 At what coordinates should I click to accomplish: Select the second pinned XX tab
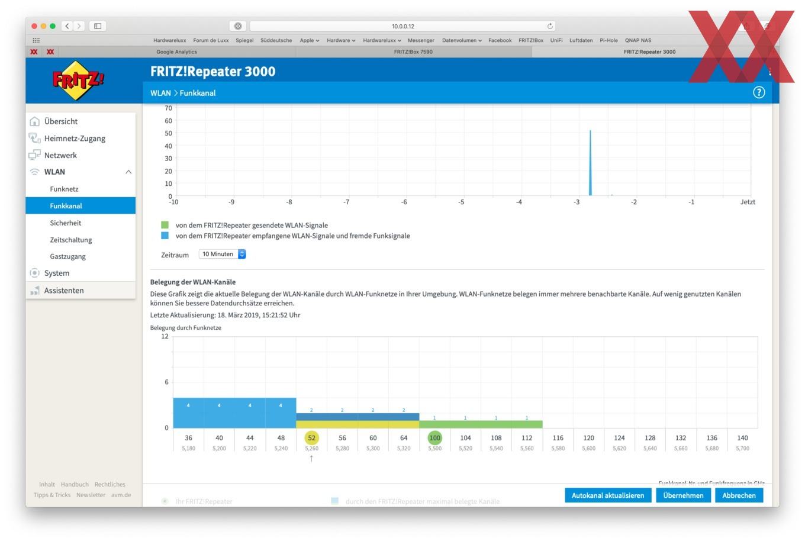[x=50, y=51]
